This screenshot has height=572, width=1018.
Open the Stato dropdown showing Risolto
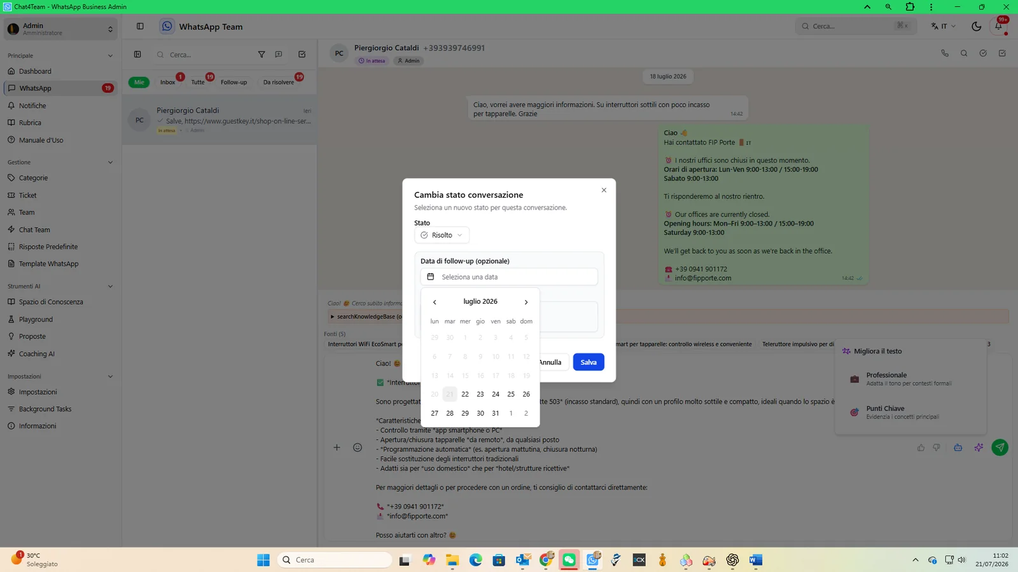tap(442, 235)
